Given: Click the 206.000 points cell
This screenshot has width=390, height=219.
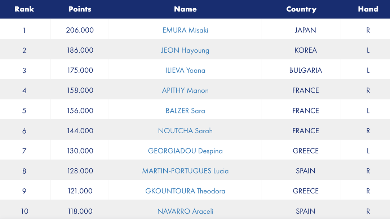Looking at the screenshot, I should tap(80, 30).
